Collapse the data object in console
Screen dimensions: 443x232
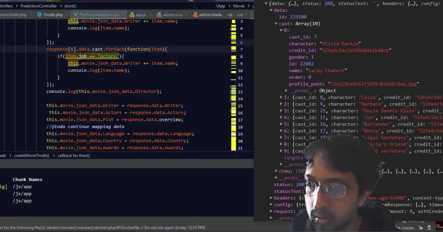point(271,10)
